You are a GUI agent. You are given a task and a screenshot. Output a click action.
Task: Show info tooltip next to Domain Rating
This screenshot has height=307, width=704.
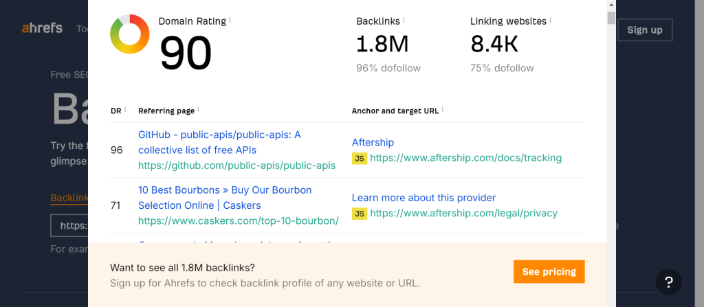click(x=230, y=20)
